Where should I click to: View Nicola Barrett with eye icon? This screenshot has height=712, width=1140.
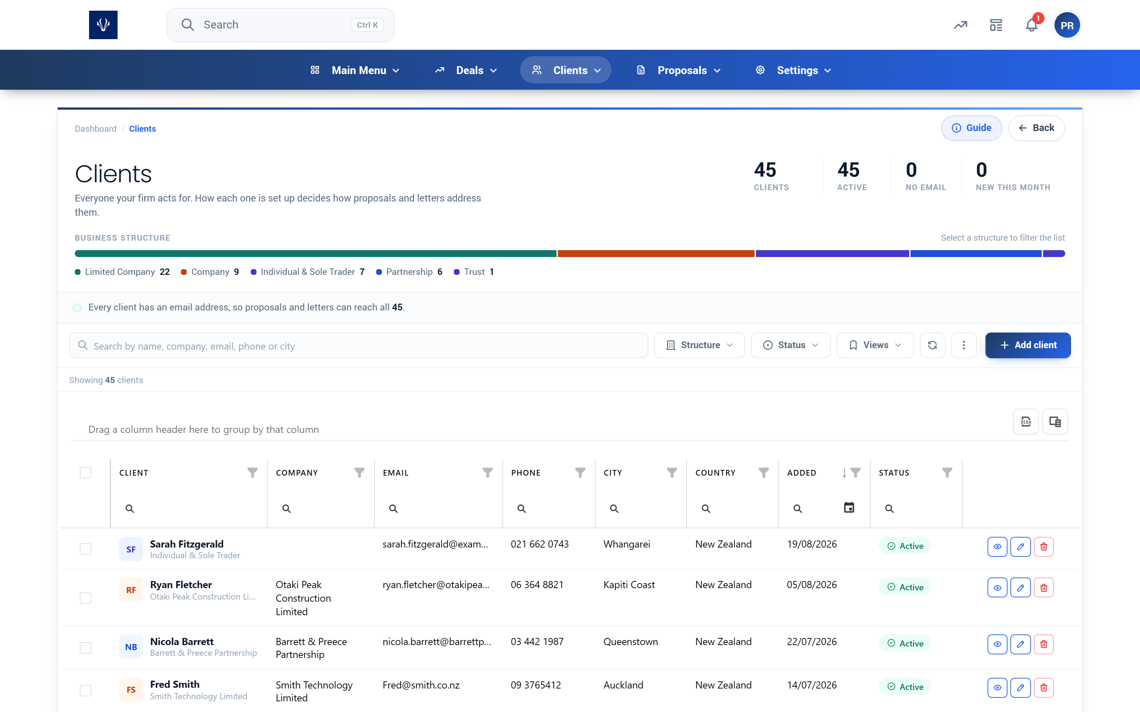tap(997, 644)
